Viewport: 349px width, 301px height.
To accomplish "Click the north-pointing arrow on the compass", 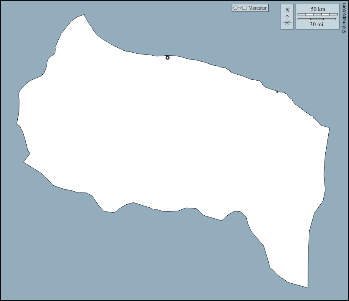I will click(287, 17).
